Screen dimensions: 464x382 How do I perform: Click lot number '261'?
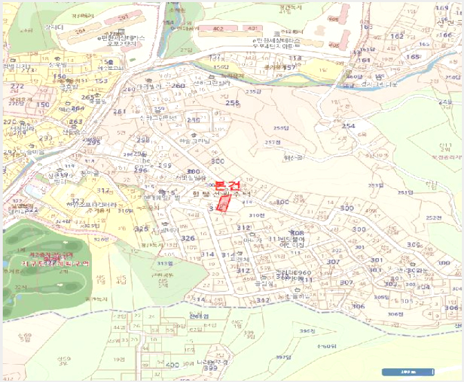(x=120, y=111)
